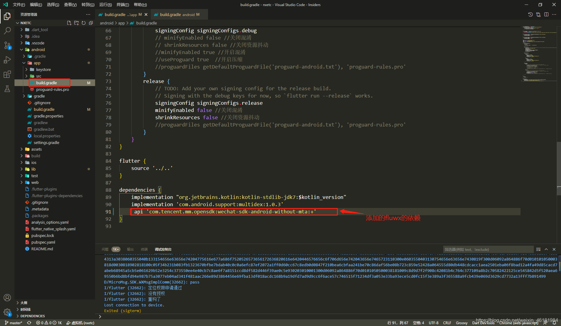Image resolution: width=561 pixels, height=326 pixels.
Task: Open the Run menu
Action: pyautogui.click(x=105, y=5)
